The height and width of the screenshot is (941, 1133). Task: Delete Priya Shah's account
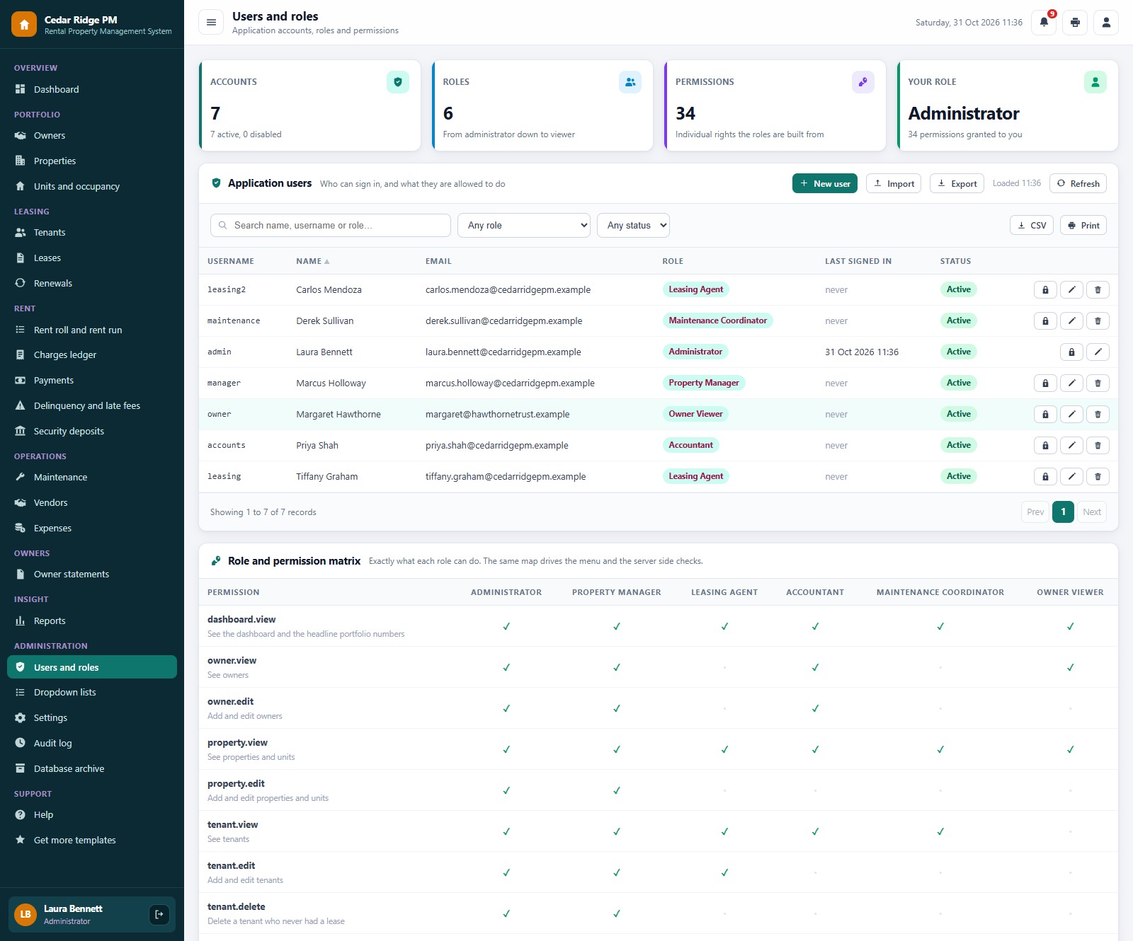tap(1098, 445)
